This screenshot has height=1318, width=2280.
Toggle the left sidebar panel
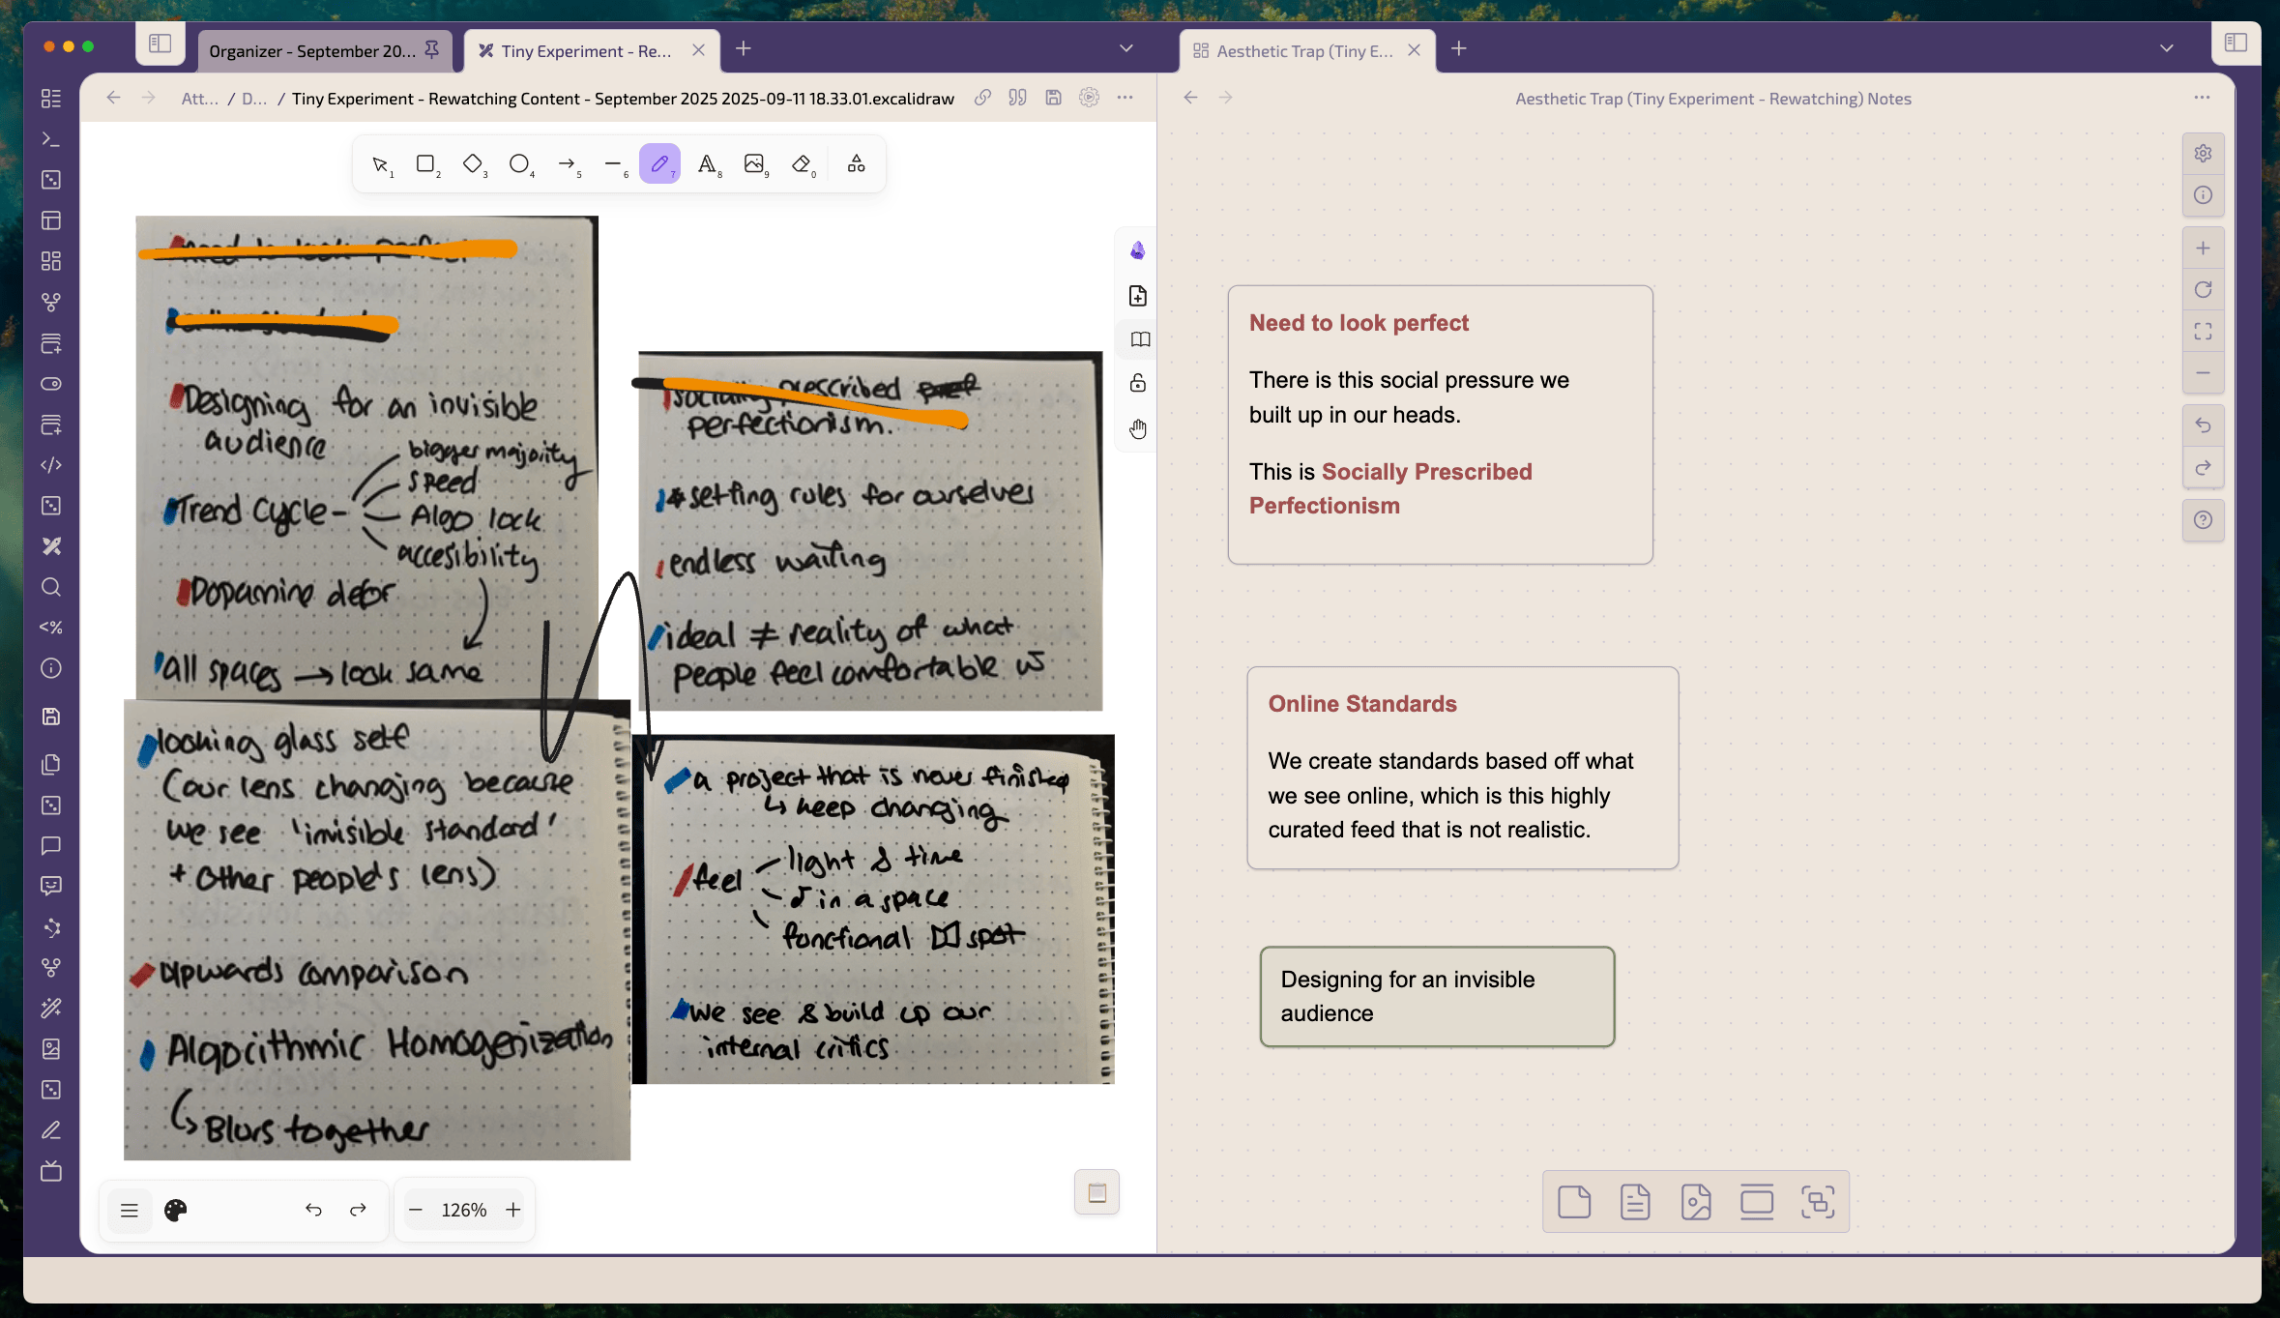161,44
